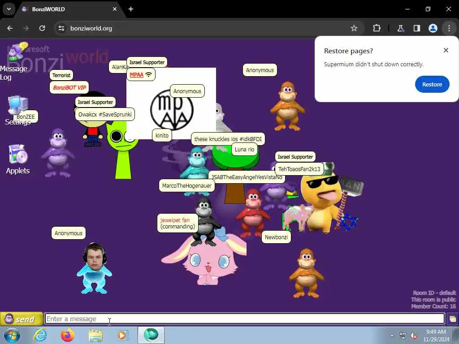Screen dimensions: 459x344
Task: Open Windows Media Player from taskbar
Action: click(x=123, y=335)
